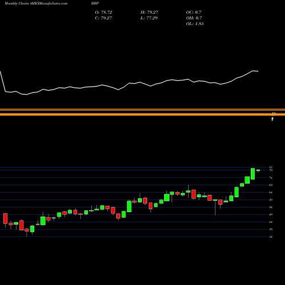
Task: Click the 39 price axis label
Action: coord(271,229)
